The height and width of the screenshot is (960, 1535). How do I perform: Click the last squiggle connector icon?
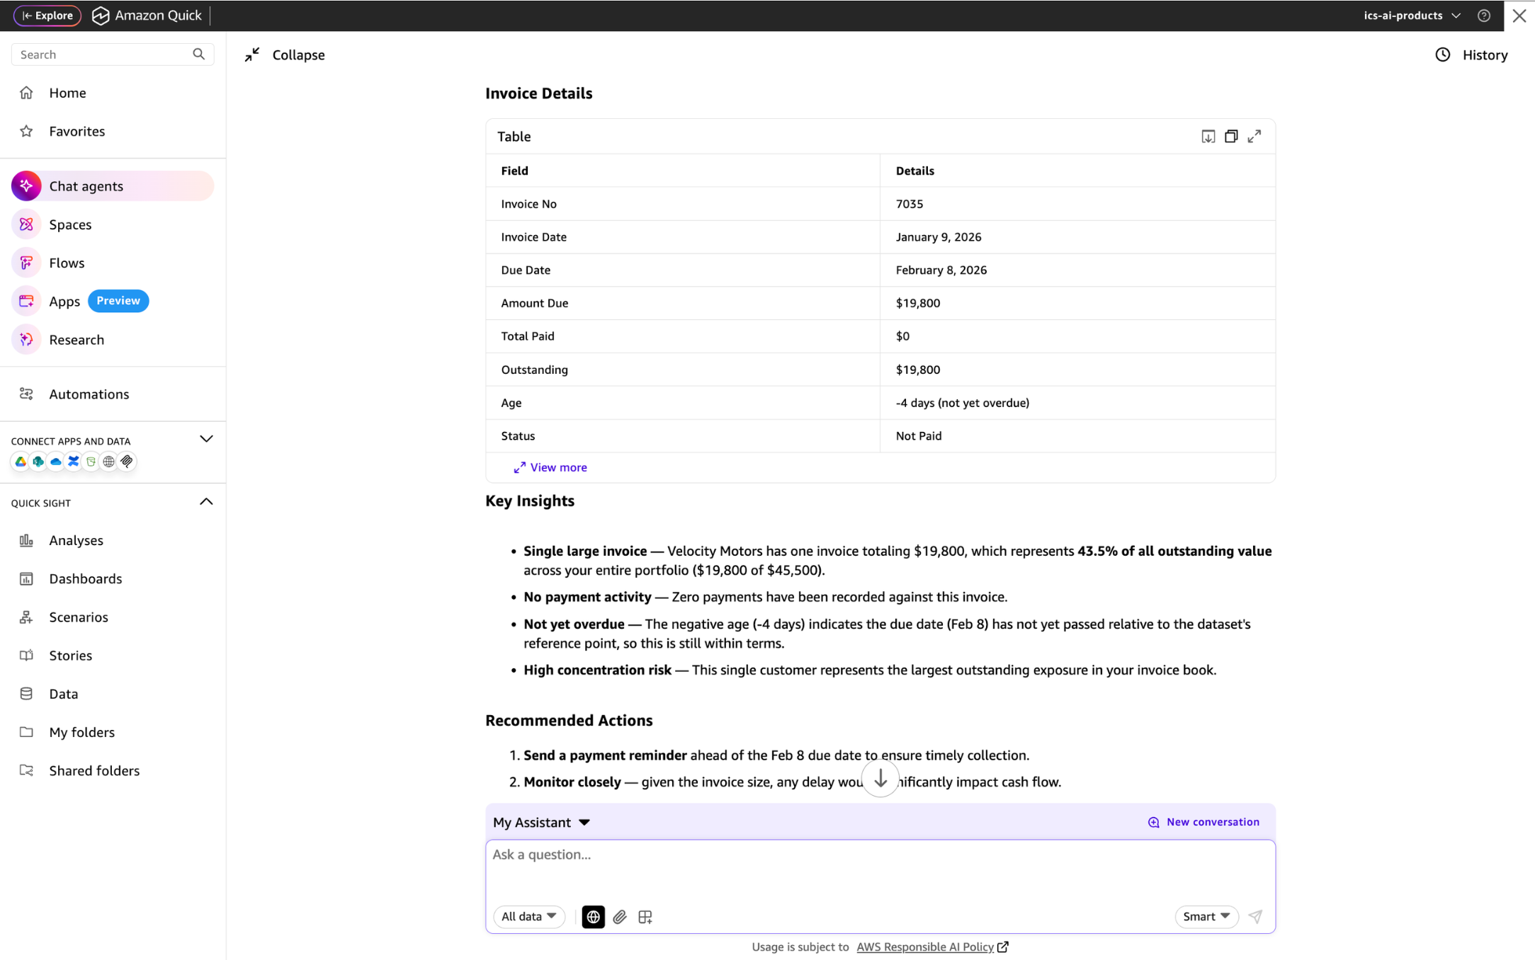127,462
